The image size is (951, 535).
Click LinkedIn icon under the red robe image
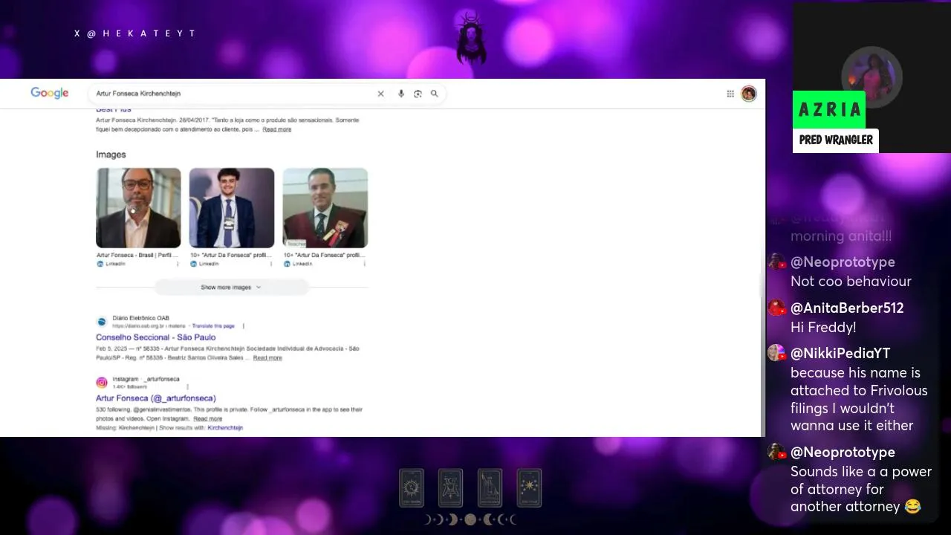click(x=287, y=264)
